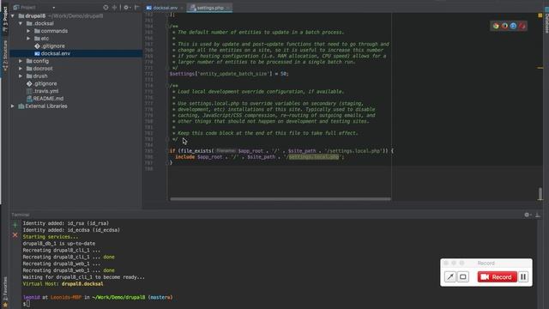This screenshot has height=309, width=549.
Task: Expand docroot folder arrow
Action: (x=21, y=69)
